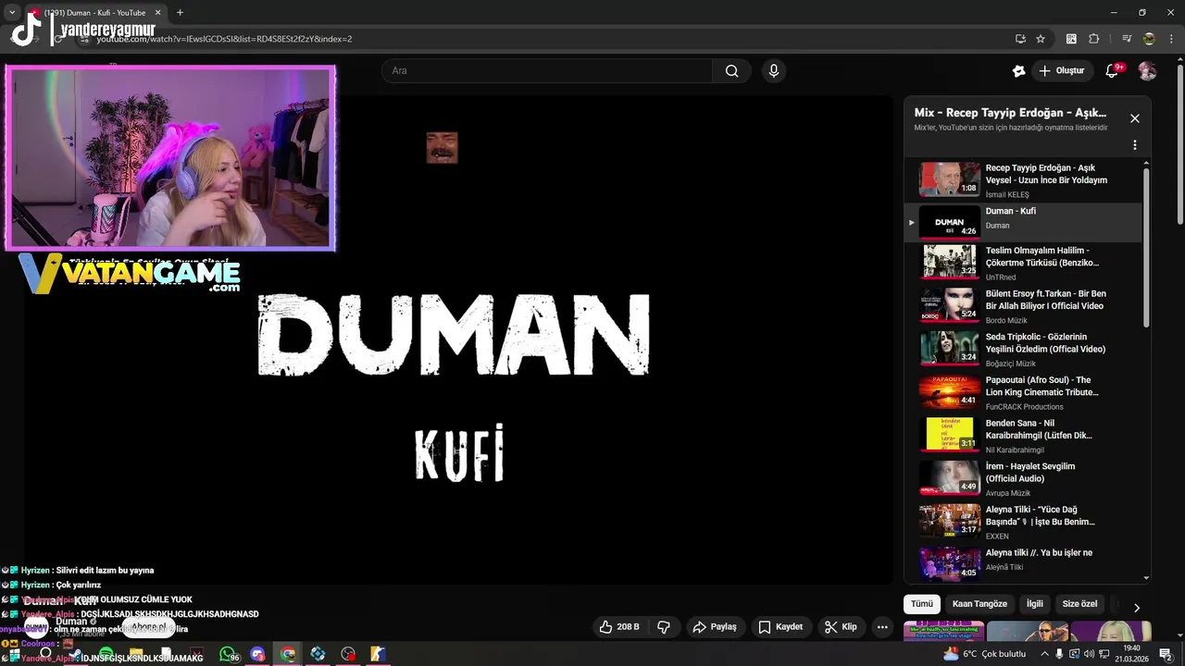Click the install app icon in address bar

pyautogui.click(x=1020, y=39)
